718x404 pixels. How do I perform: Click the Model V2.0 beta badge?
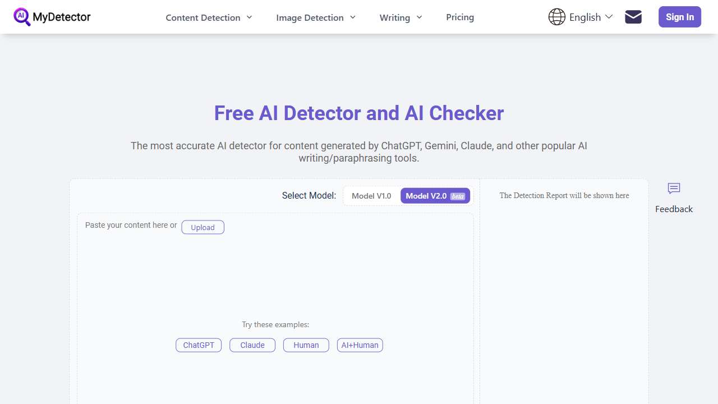click(x=457, y=196)
